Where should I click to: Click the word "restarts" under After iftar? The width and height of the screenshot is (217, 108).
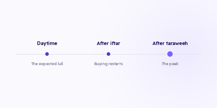[115, 64]
